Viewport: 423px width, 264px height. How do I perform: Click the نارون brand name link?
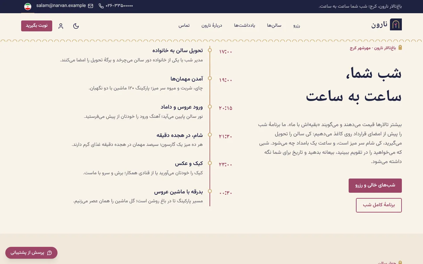[379, 24]
